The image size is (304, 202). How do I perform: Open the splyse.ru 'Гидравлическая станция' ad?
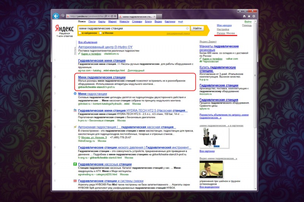(x=219, y=100)
